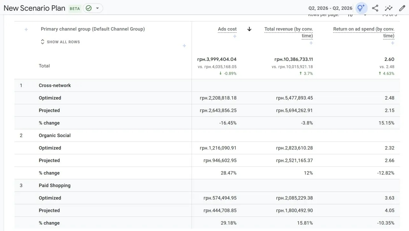Image resolution: width=409 pixels, height=231 pixels.
Task: Click plus icon under Total revenue header
Action: (x=311, y=43)
